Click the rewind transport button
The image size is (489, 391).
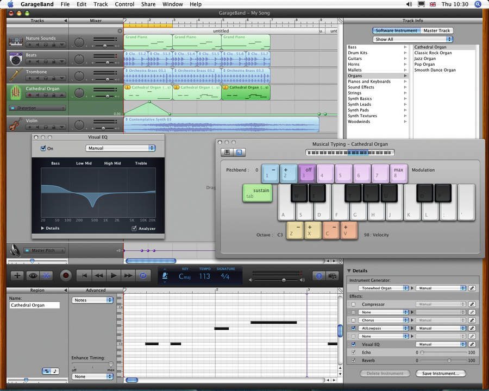coord(99,276)
